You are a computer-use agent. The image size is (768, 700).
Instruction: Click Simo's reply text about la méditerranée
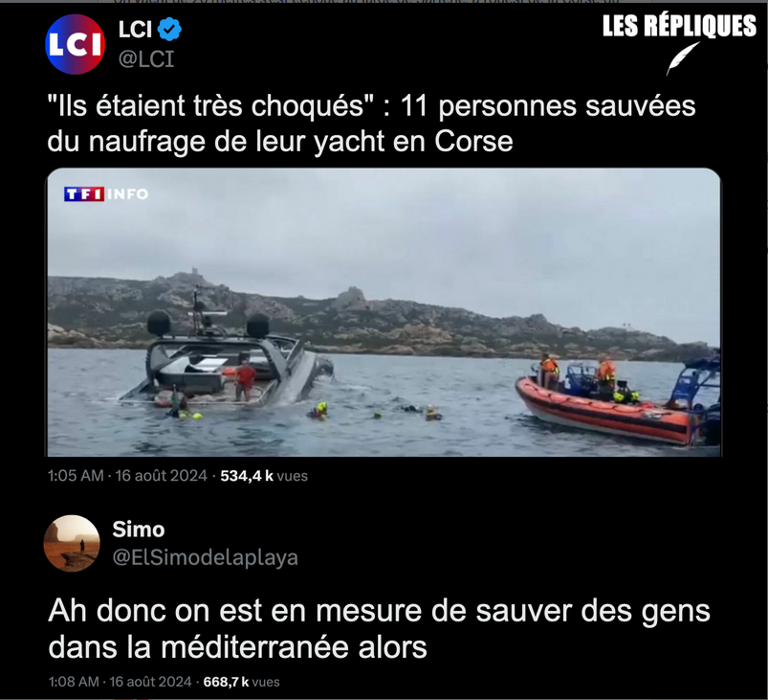click(x=379, y=629)
